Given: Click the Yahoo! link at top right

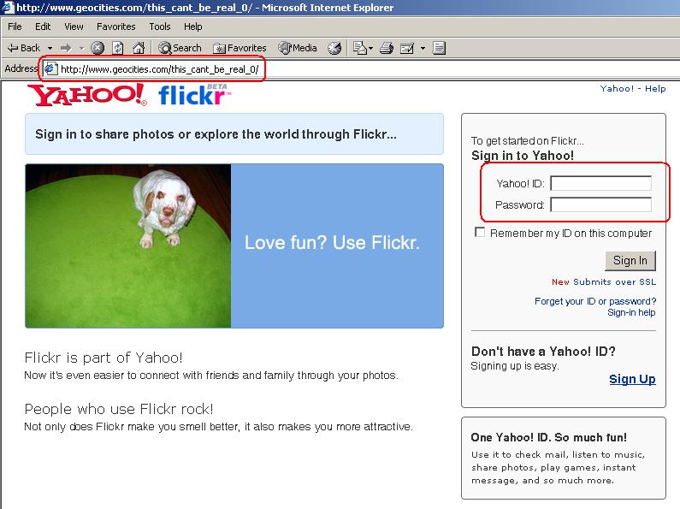Looking at the screenshot, I should (617, 88).
